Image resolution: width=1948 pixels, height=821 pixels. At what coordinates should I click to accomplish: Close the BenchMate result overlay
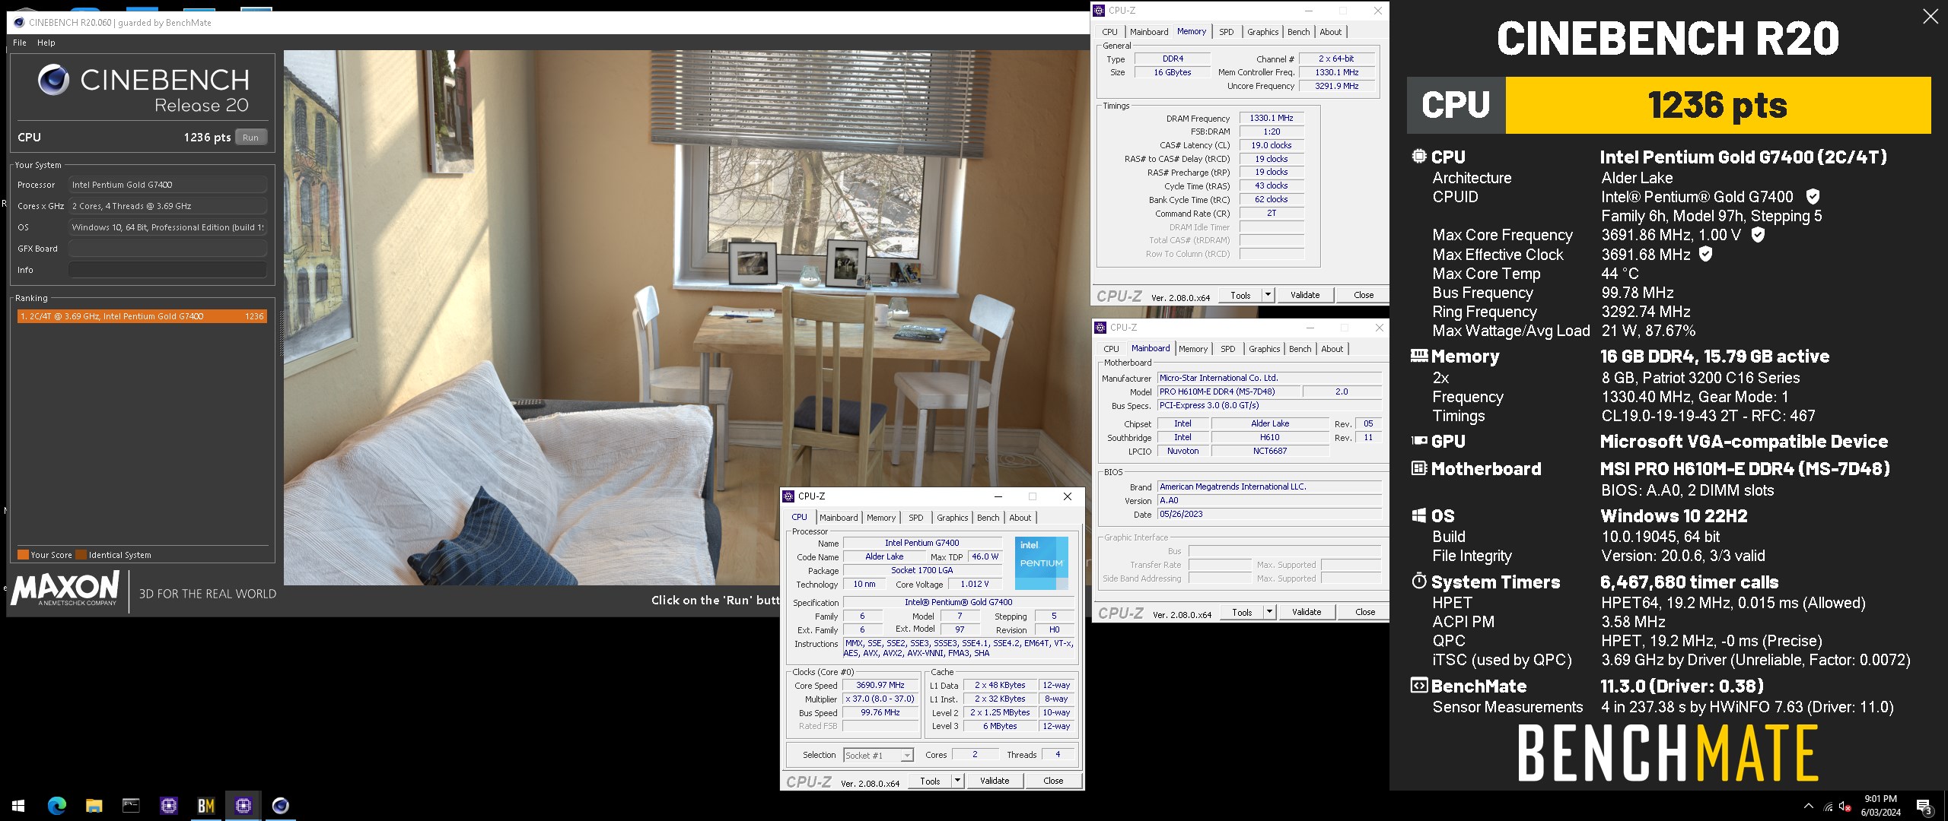click(x=1930, y=16)
